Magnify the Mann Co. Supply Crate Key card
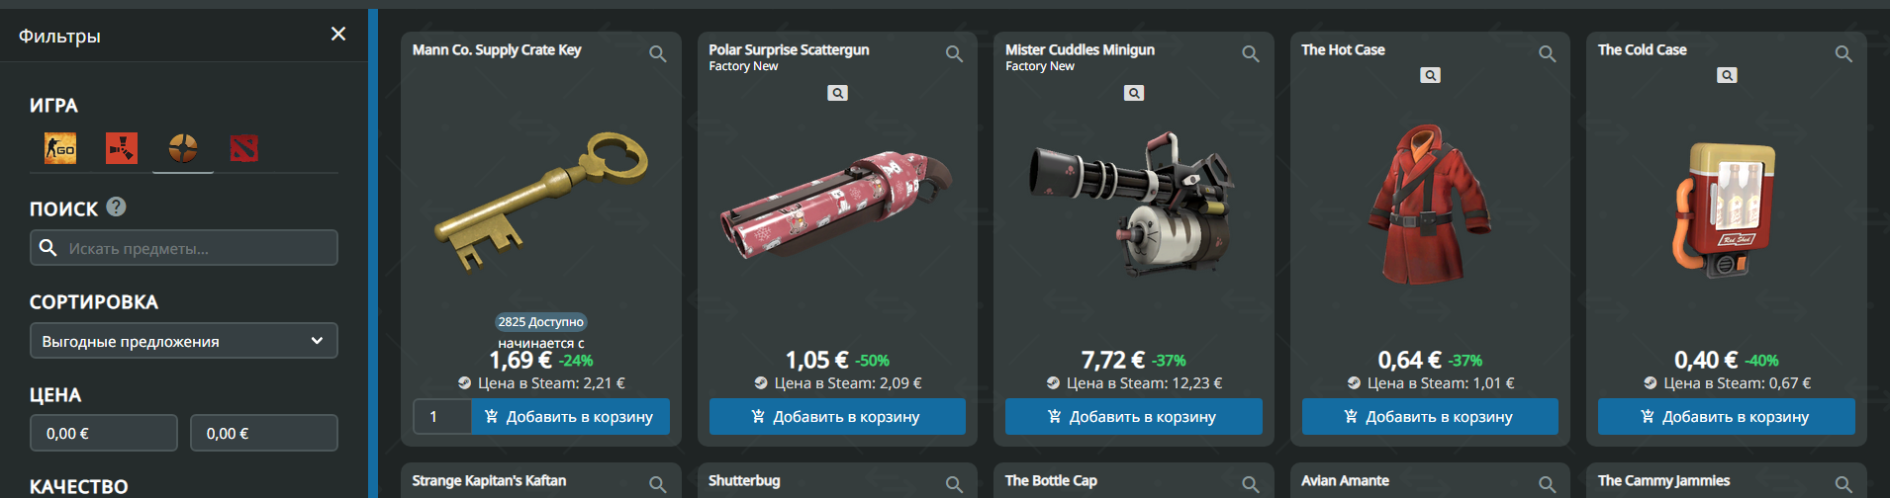 tap(658, 54)
